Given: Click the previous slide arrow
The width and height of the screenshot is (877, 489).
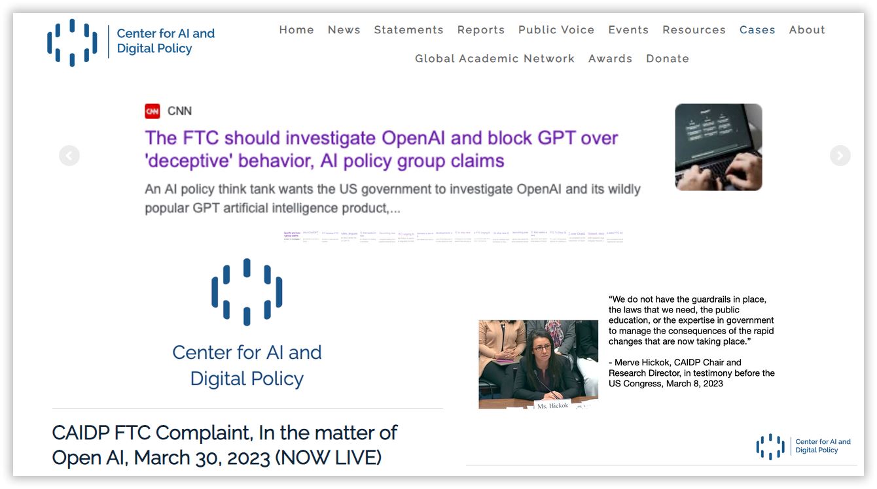Looking at the screenshot, I should coord(69,156).
